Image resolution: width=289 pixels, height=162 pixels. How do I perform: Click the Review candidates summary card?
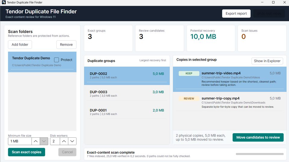(x=160, y=38)
